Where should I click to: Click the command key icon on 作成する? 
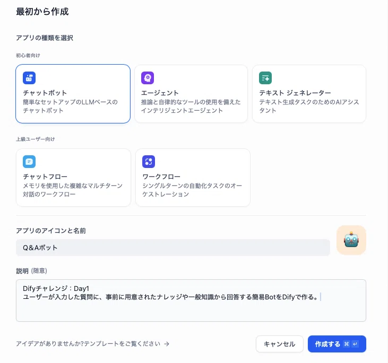(347, 344)
